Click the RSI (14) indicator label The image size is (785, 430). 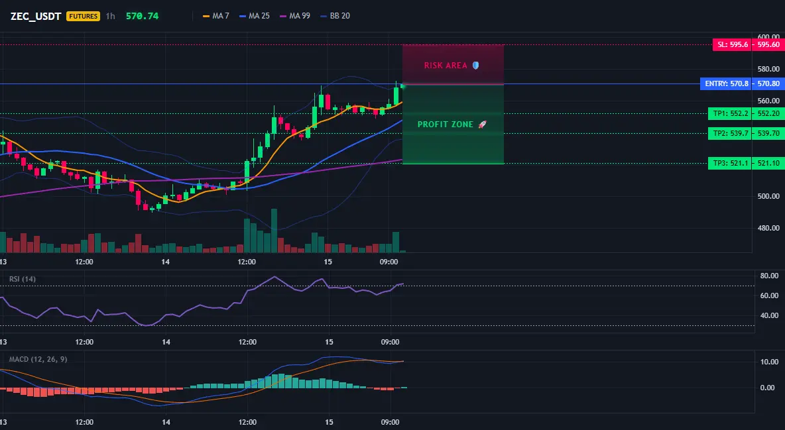pyautogui.click(x=23, y=279)
